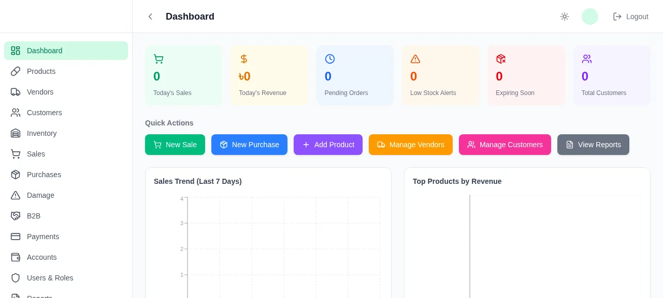Image resolution: width=663 pixels, height=298 pixels.
Task: Click the people icon on Total Customers card
Action: tap(587, 59)
